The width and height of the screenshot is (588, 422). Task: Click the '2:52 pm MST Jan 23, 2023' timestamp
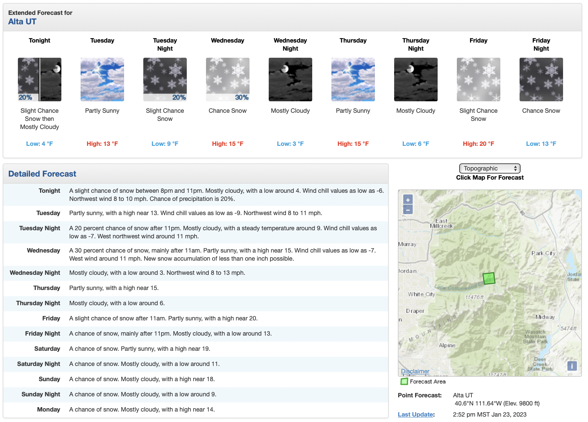tap(490, 415)
